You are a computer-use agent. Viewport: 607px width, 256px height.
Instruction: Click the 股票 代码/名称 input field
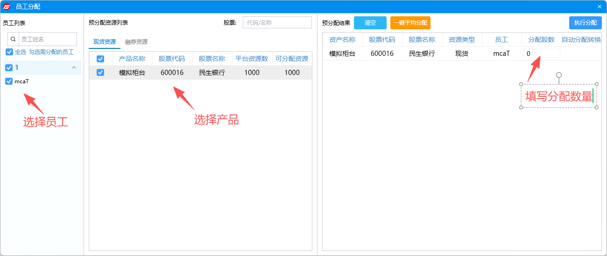coord(277,22)
